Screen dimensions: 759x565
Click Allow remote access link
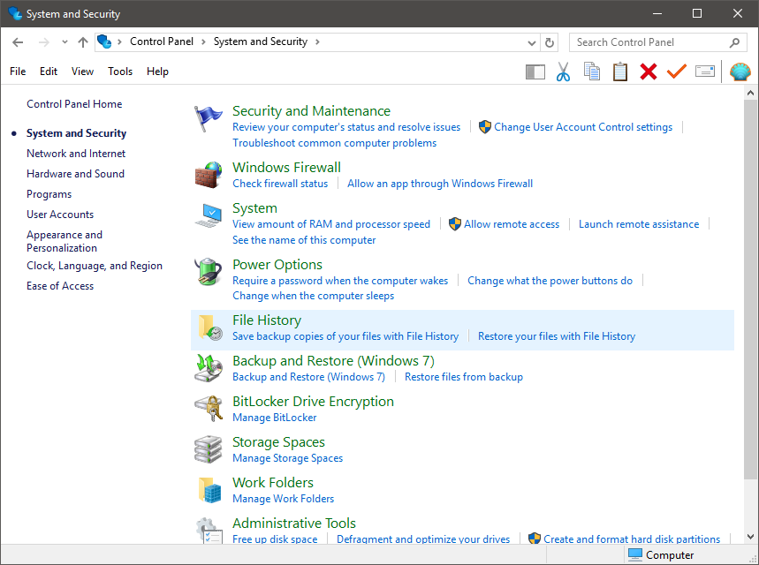coord(512,224)
